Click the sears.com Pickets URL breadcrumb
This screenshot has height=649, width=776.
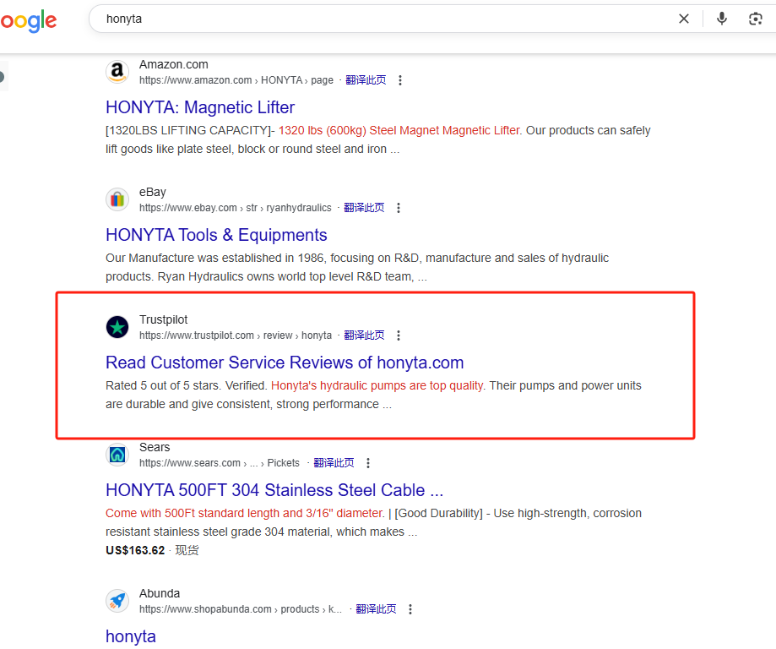pyautogui.click(x=220, y=463)
